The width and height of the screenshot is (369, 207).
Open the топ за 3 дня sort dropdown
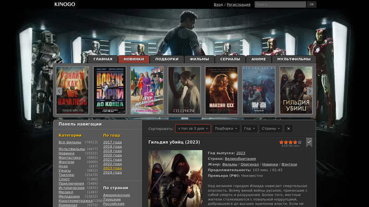(x=193, y=129)
